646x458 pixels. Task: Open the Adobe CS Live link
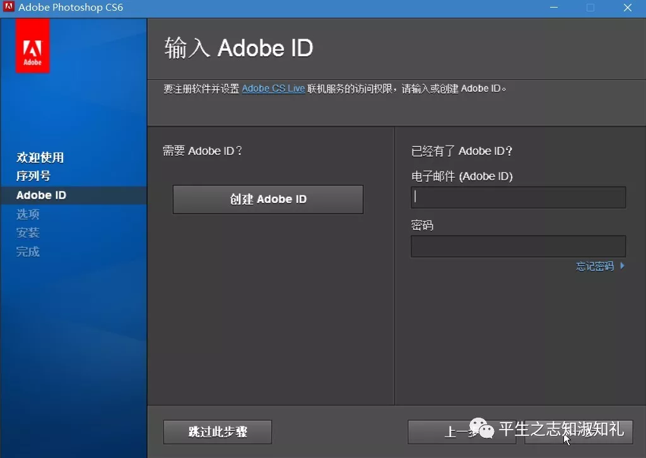tap(273, 88)
